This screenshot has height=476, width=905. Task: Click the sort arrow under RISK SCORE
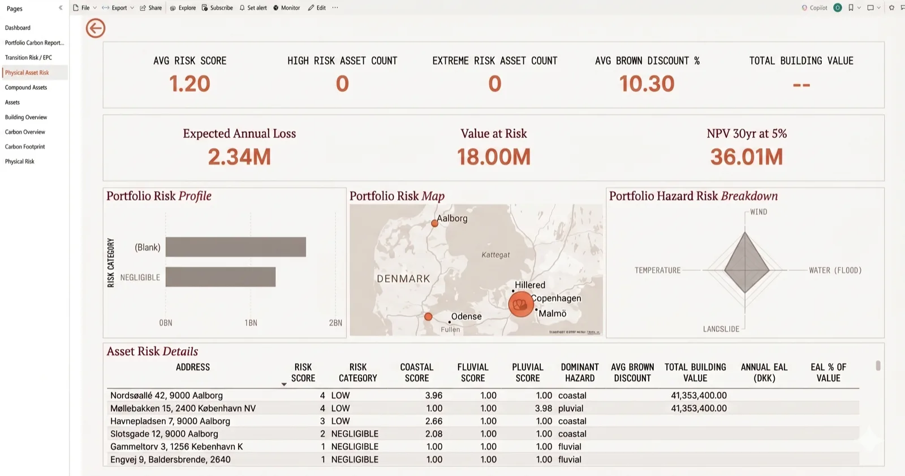pos(284,384)
